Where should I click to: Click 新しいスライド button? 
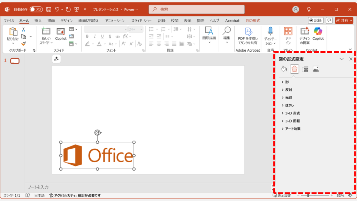46,36
